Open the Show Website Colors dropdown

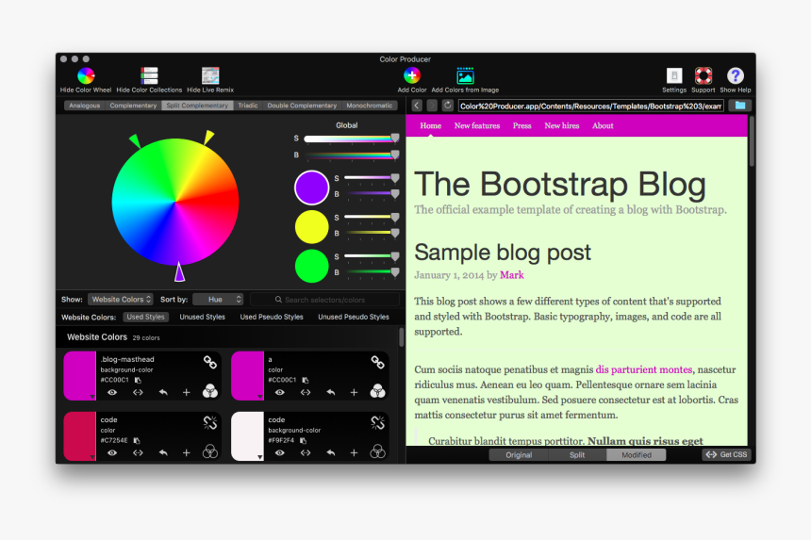coord(120,299)
